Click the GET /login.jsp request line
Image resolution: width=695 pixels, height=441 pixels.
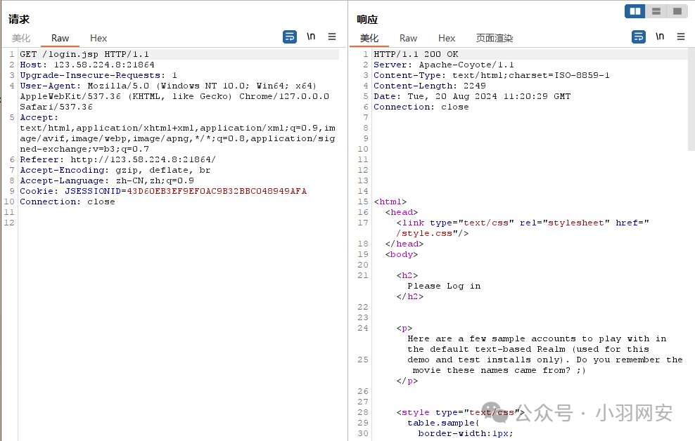pyautogui.click(x=84, y=54)
